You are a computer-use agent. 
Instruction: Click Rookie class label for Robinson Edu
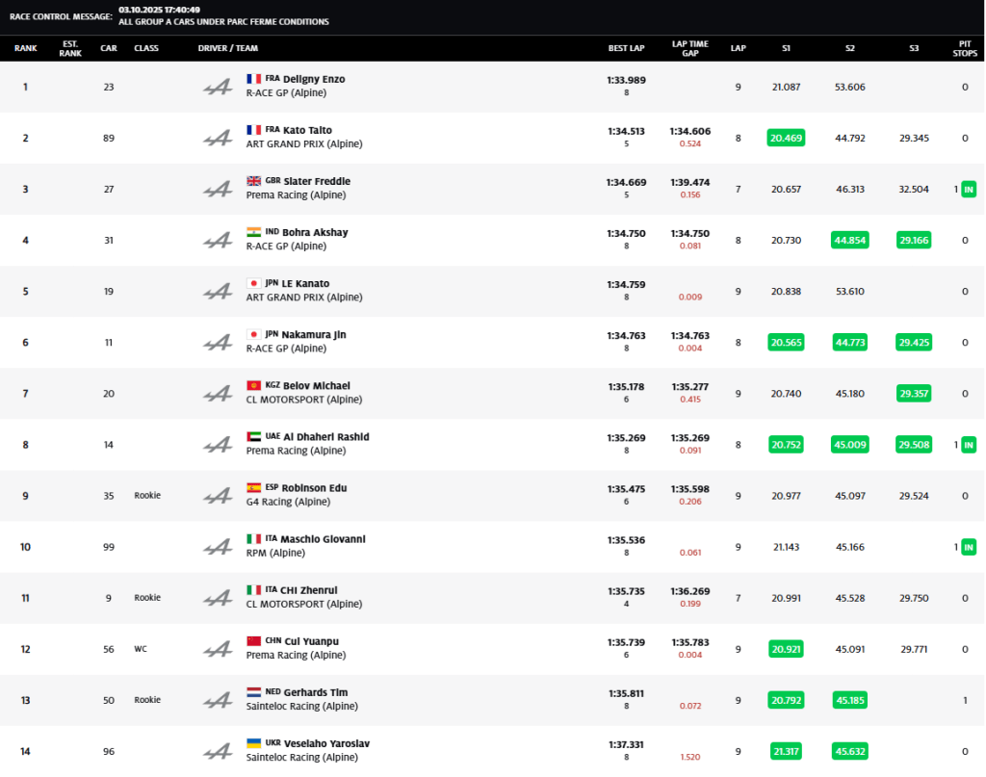coord(147,495)
